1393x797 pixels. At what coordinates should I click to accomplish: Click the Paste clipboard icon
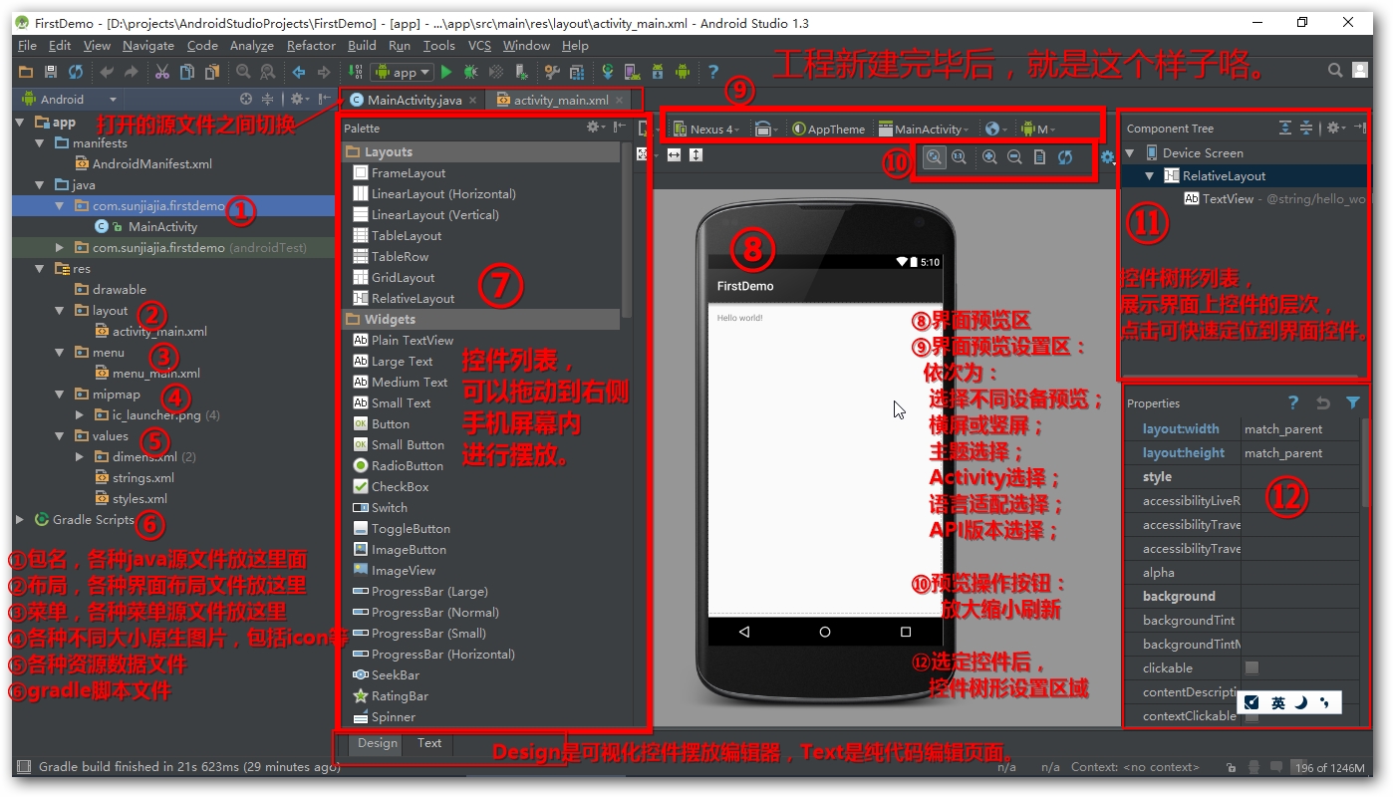(x=212, y=72)
